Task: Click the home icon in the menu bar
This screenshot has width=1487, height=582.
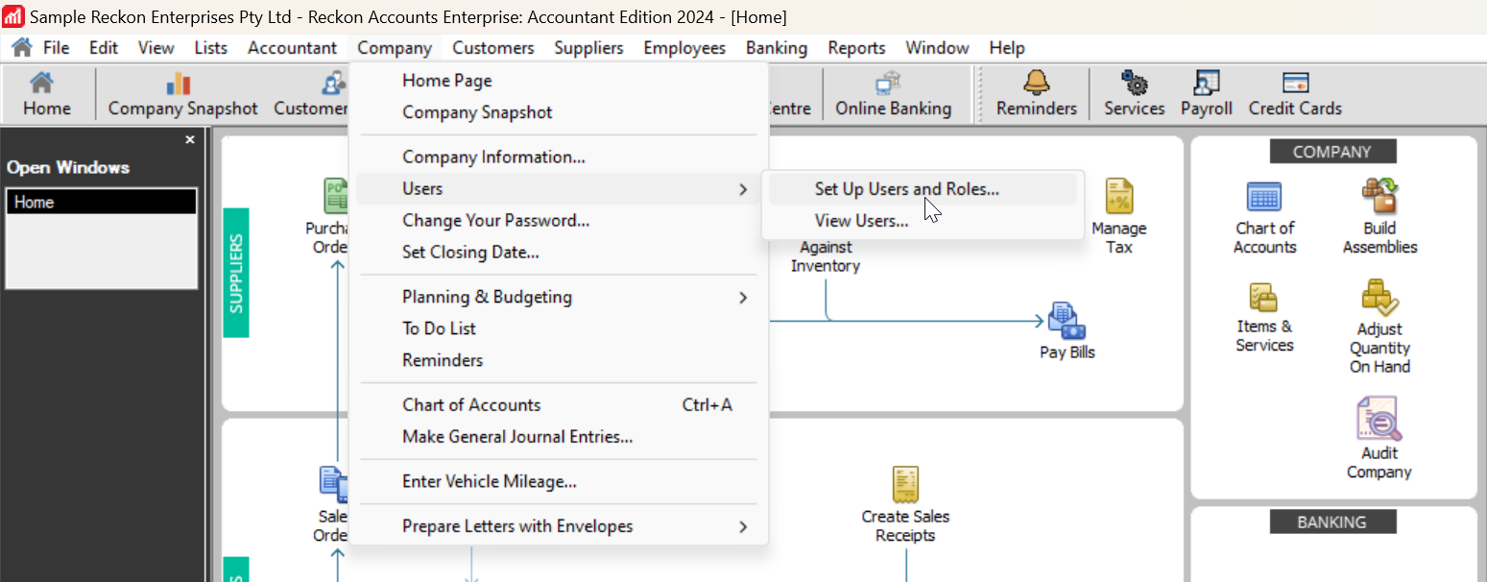Action: (22, 47)
